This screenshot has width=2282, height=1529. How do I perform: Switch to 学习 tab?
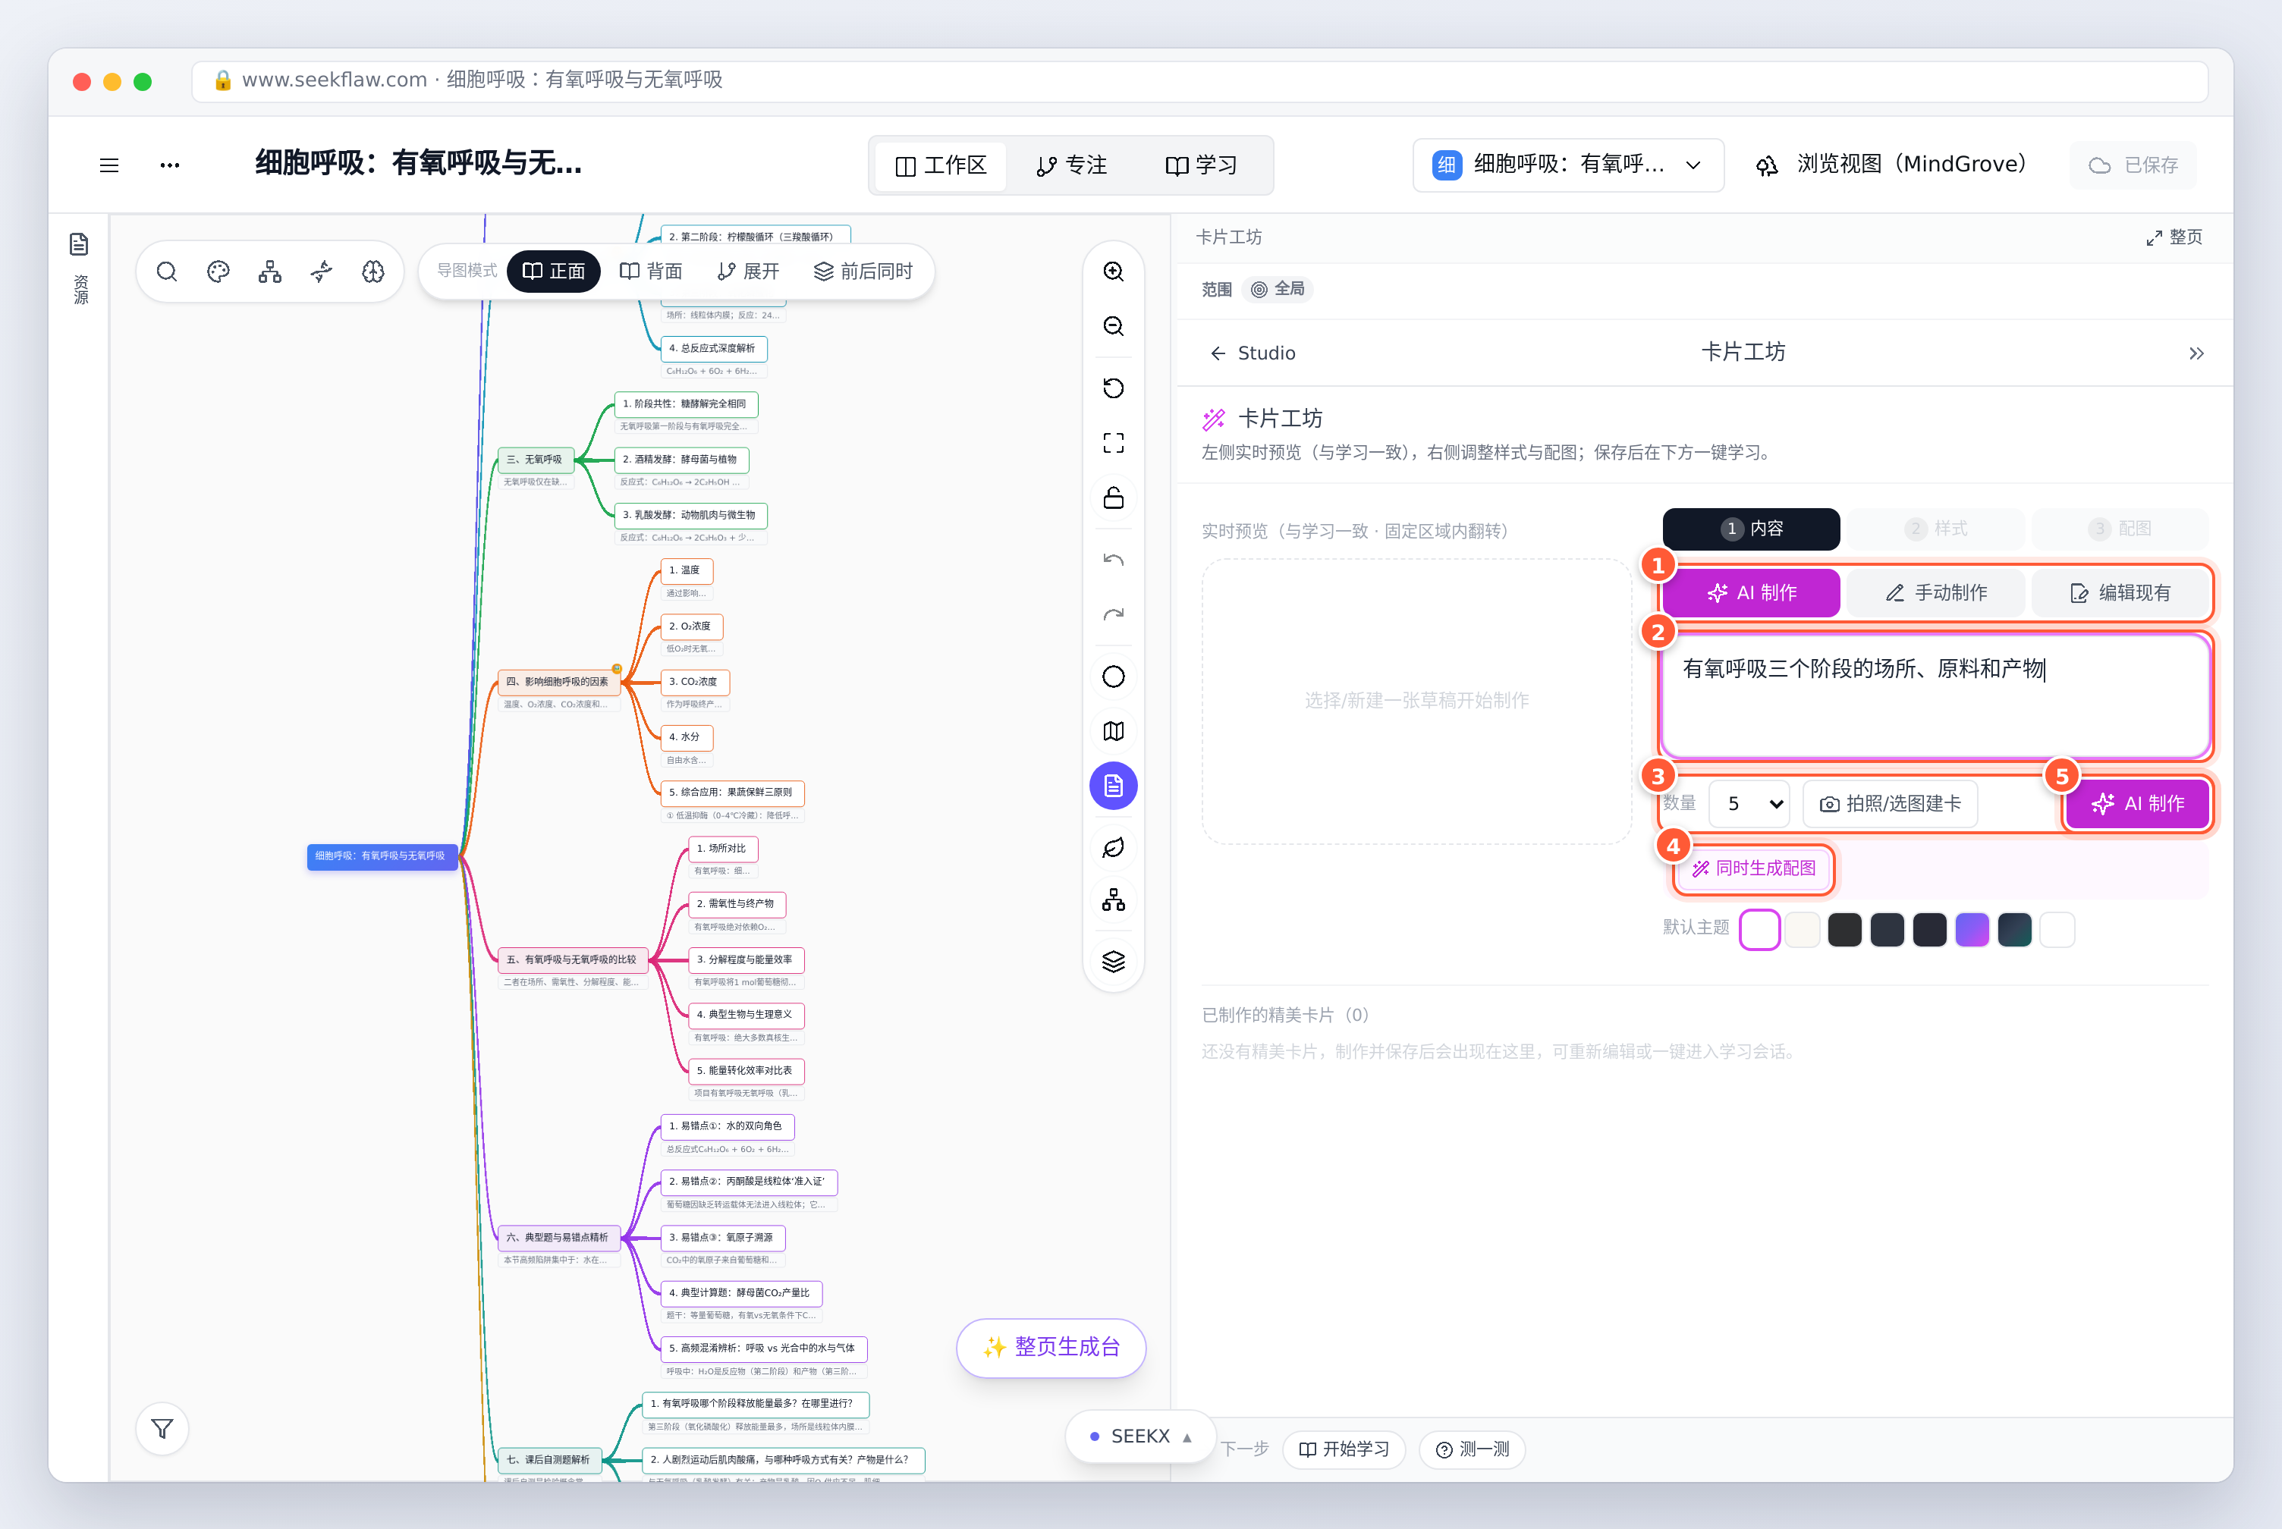click(1202, 166)
